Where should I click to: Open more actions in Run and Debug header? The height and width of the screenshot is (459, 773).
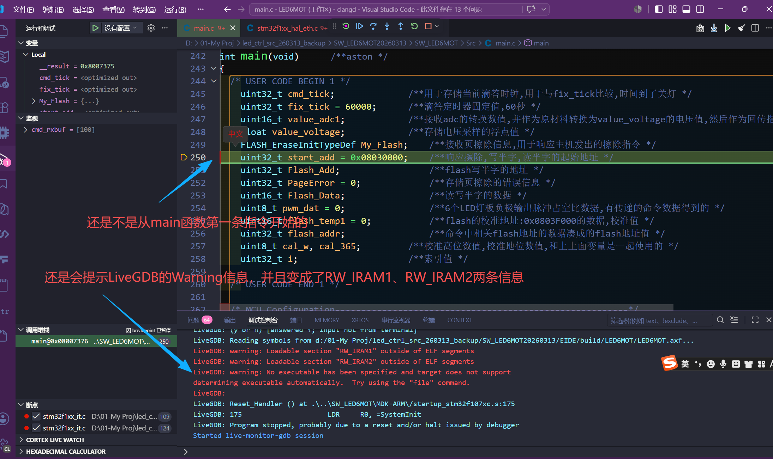tap(165, 28)
